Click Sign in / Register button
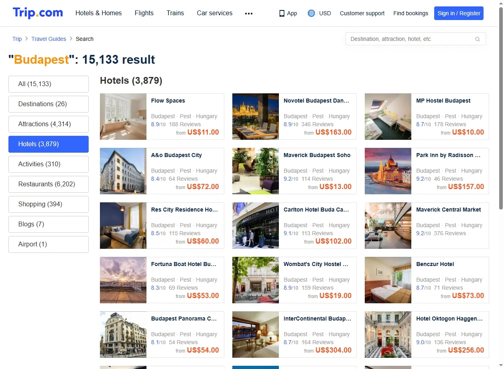Viewport: 504px width, 369px height. [459, 13]
